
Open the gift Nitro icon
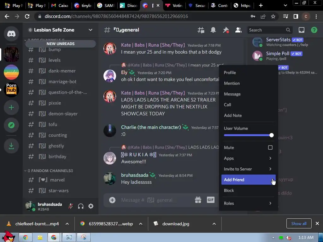[x=198, y=200]
